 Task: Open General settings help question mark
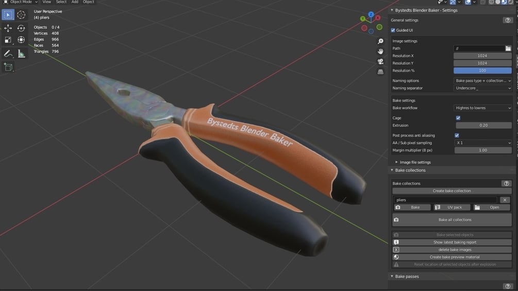click(x=508, y=20)
